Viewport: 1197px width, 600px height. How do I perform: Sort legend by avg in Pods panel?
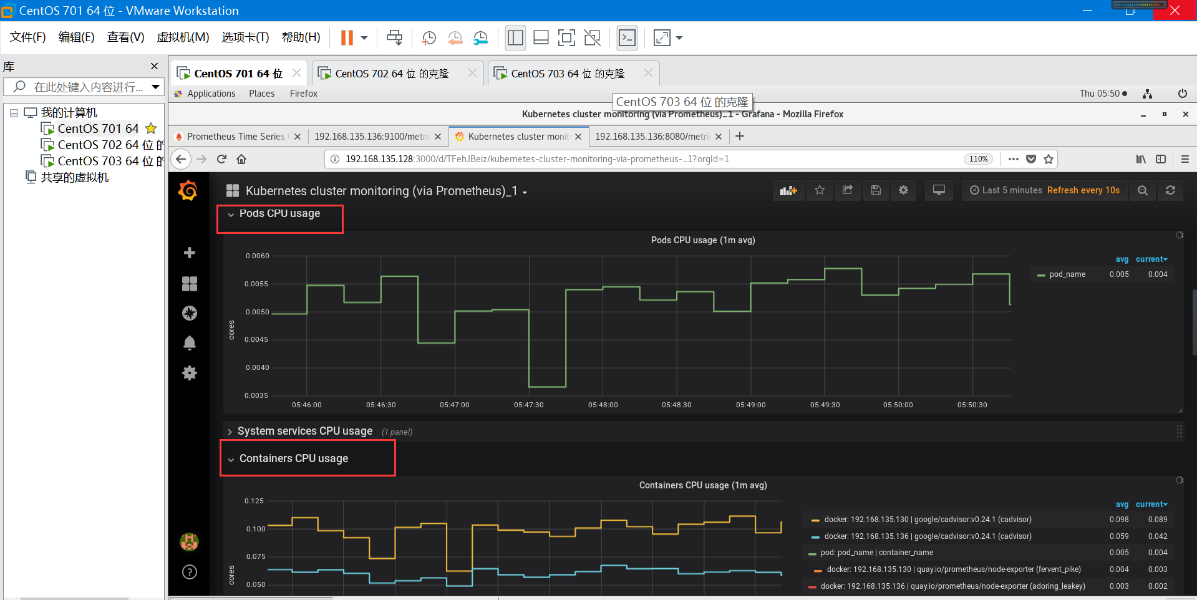1122,259
